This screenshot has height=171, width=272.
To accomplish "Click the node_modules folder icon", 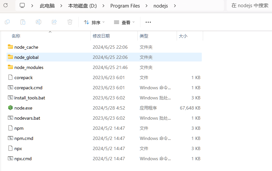I will click(x=10, y=67).
